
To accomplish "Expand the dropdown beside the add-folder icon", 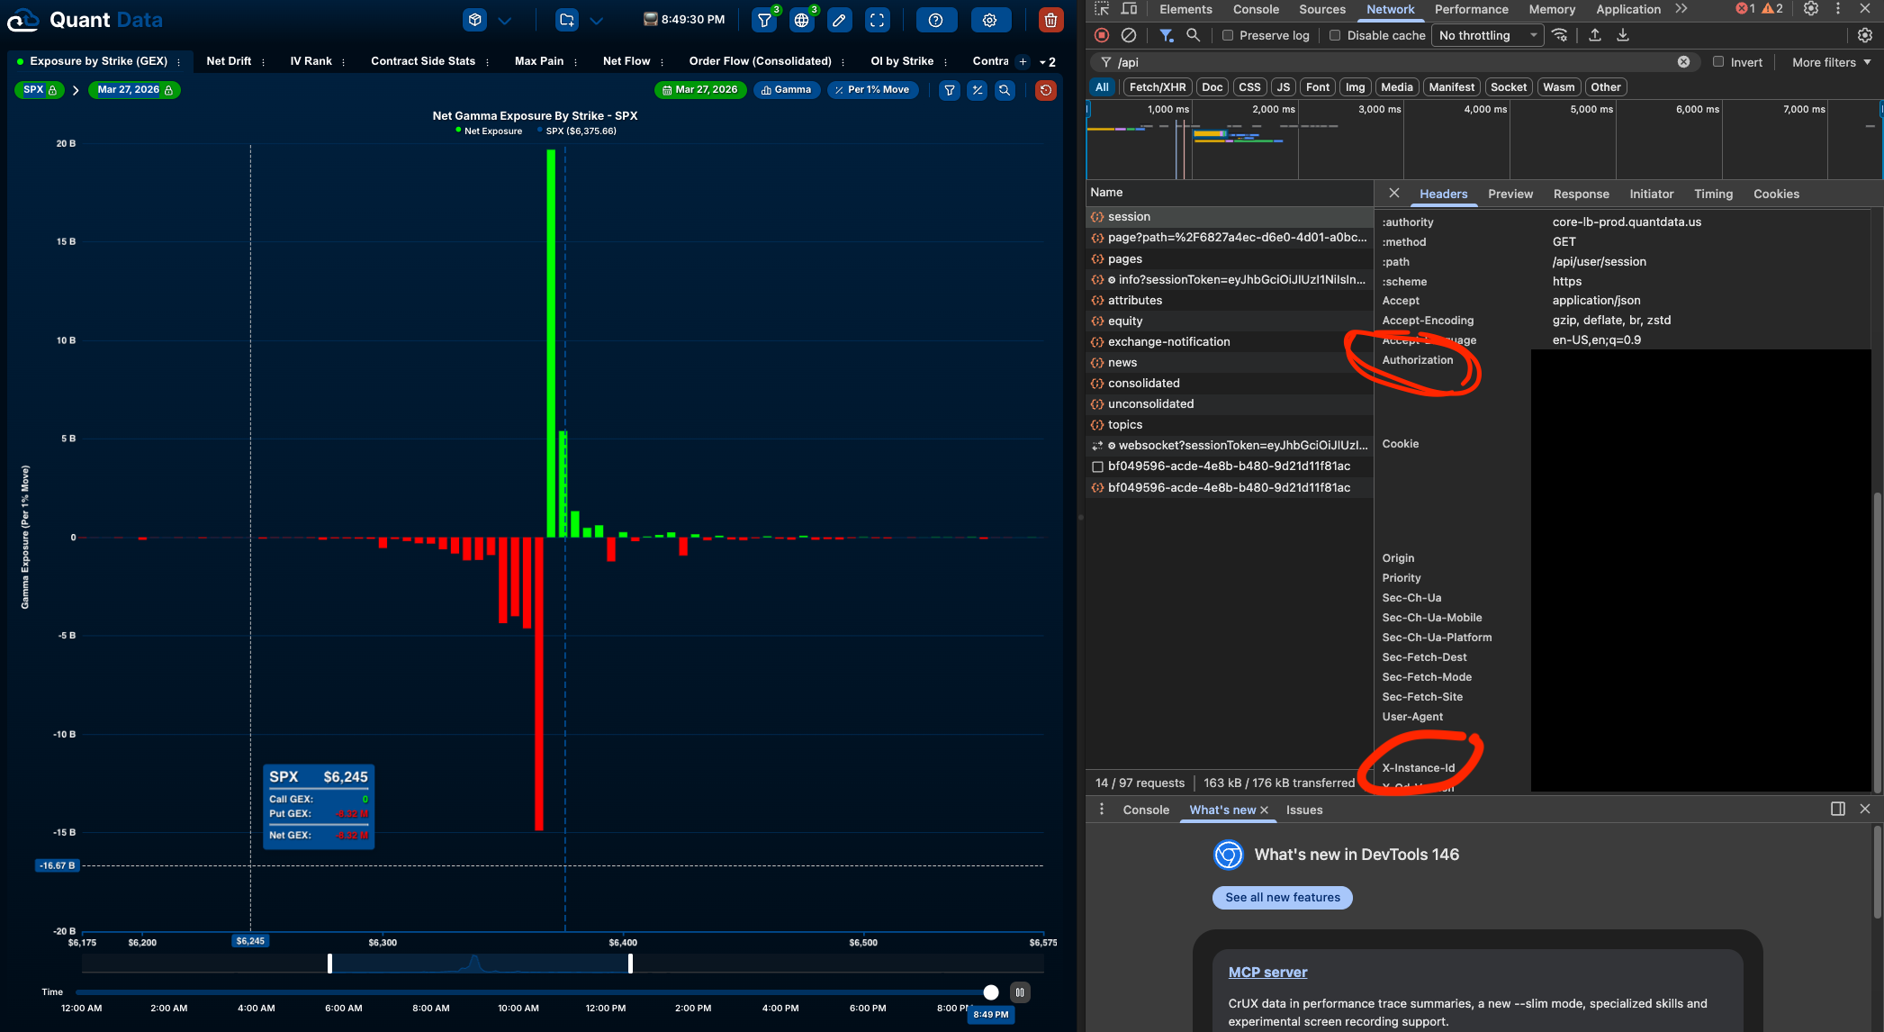I will click(597, 20).
